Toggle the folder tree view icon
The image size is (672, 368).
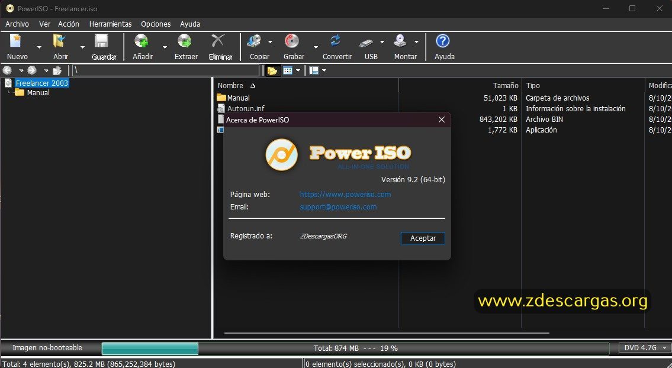[272, 70]
